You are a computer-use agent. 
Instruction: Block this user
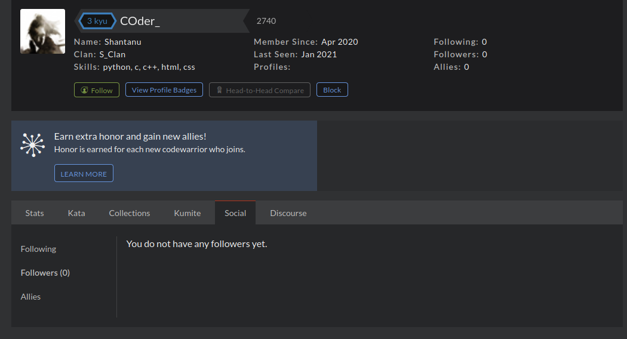click(332, 90)
